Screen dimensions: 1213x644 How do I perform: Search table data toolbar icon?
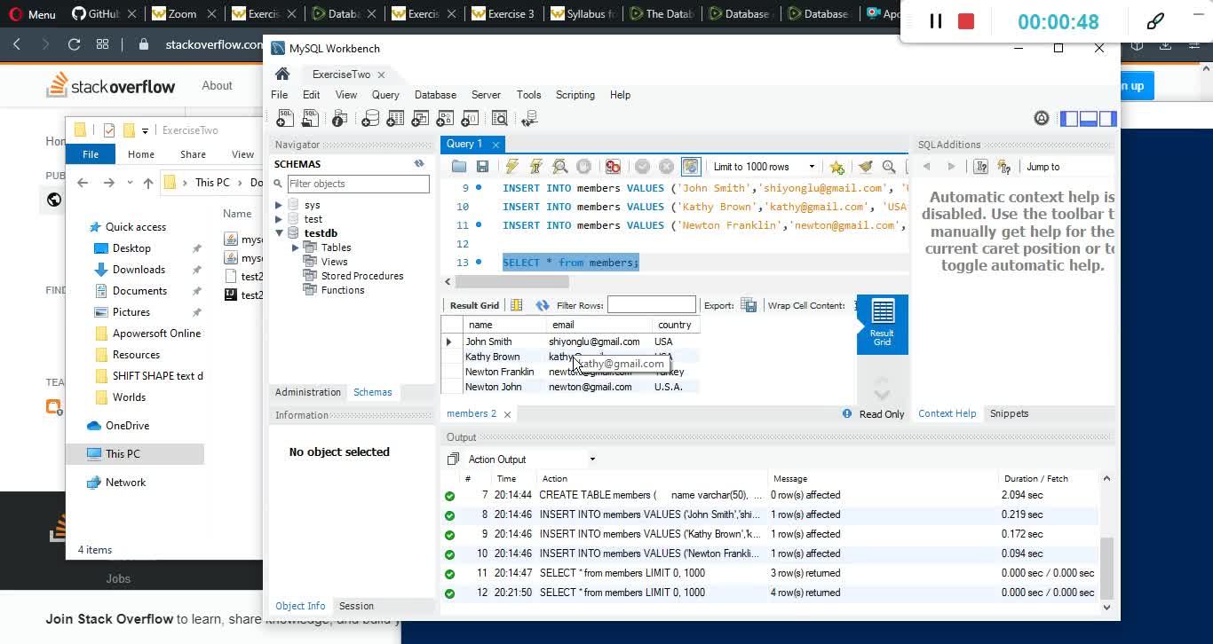coord(500,118)
